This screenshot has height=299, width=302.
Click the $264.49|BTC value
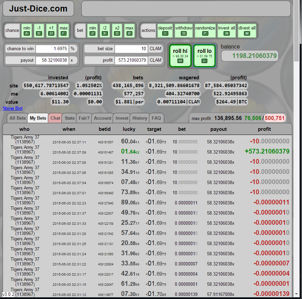[231, 102]
